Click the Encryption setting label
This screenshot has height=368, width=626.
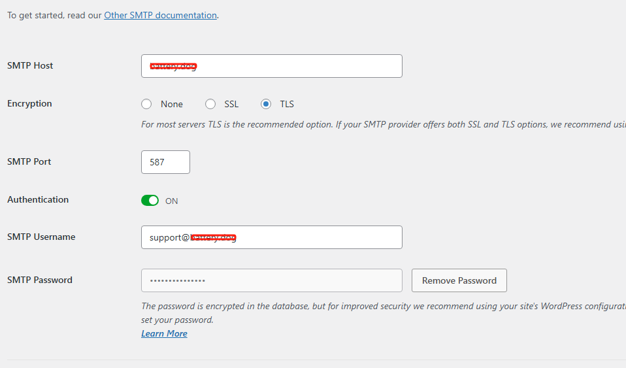29,103
